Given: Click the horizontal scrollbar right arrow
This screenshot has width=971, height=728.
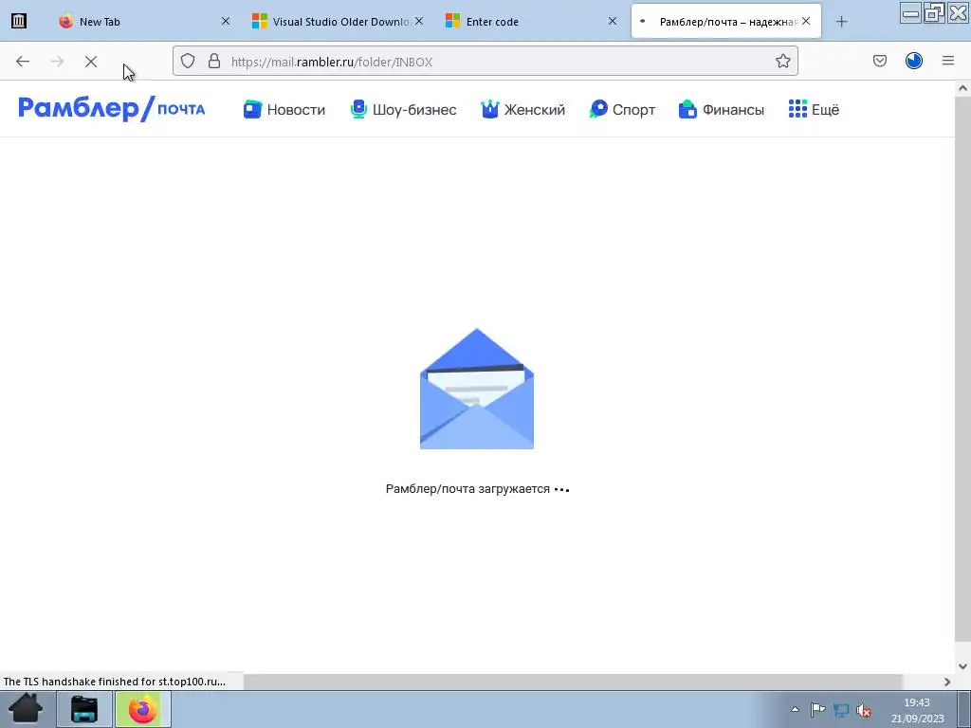Looking at the screenshot, I should pyautogui.click(x=947, y=682).
